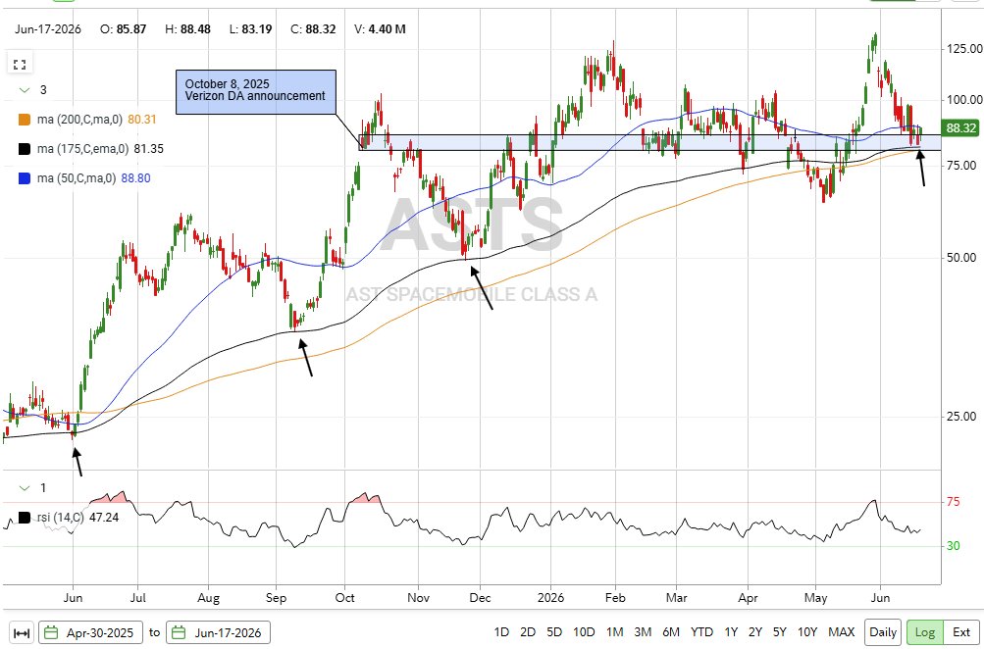Select the MAX time range

841,632
